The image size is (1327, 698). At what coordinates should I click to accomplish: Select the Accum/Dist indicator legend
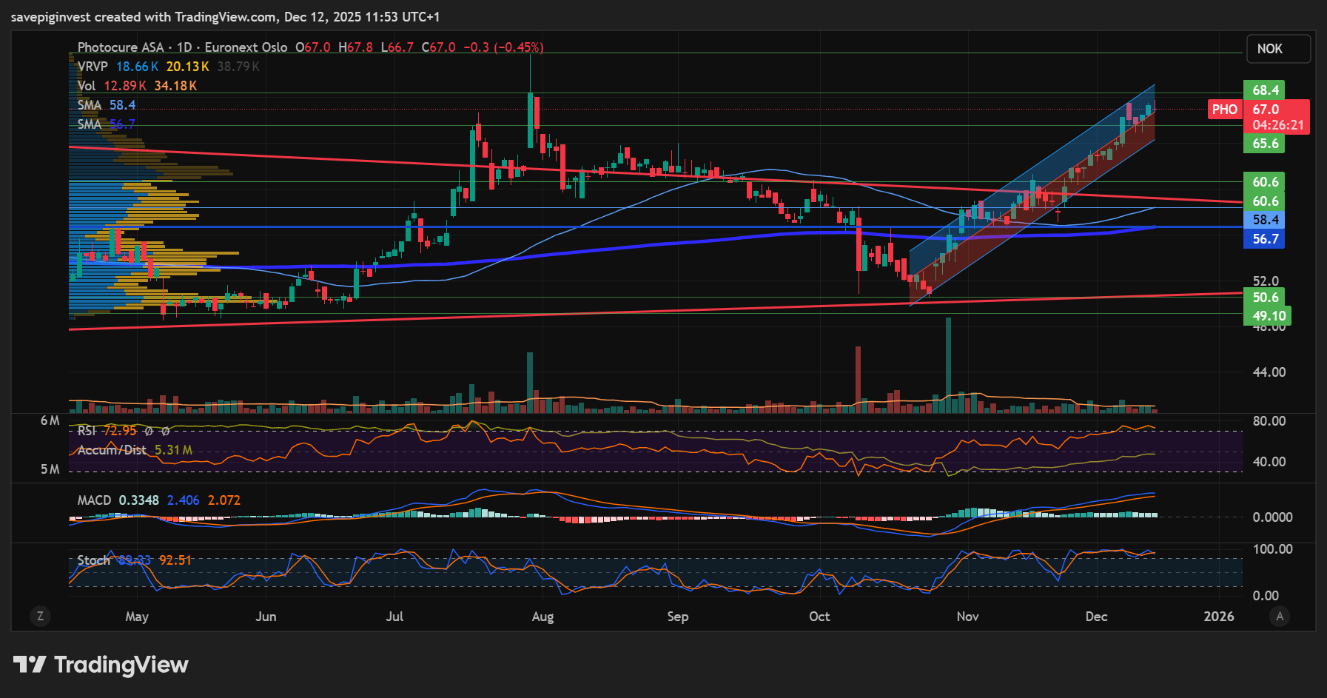[111, 450]
